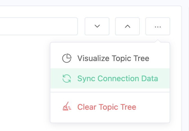This screenshot has width=189, height=131.
Task: Click the pie chart icon for Visualize Topic Tree
Action: 67,58
